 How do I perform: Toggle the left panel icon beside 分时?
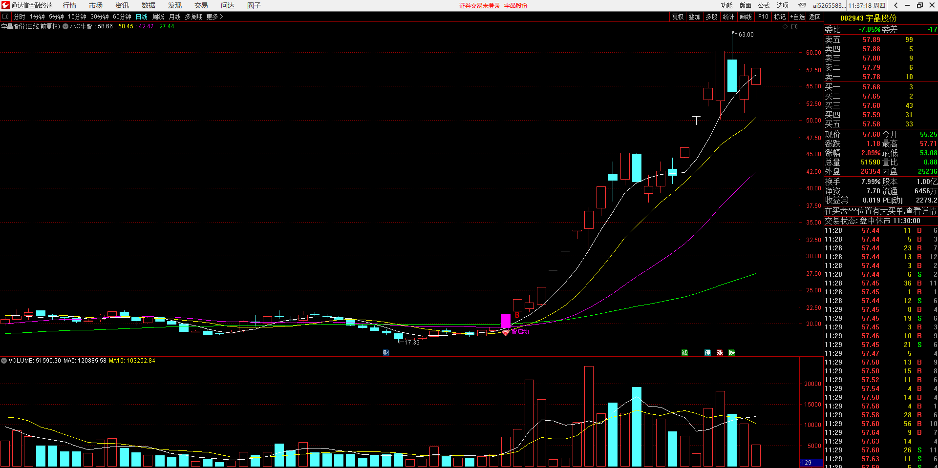click(x=5, y=17)
